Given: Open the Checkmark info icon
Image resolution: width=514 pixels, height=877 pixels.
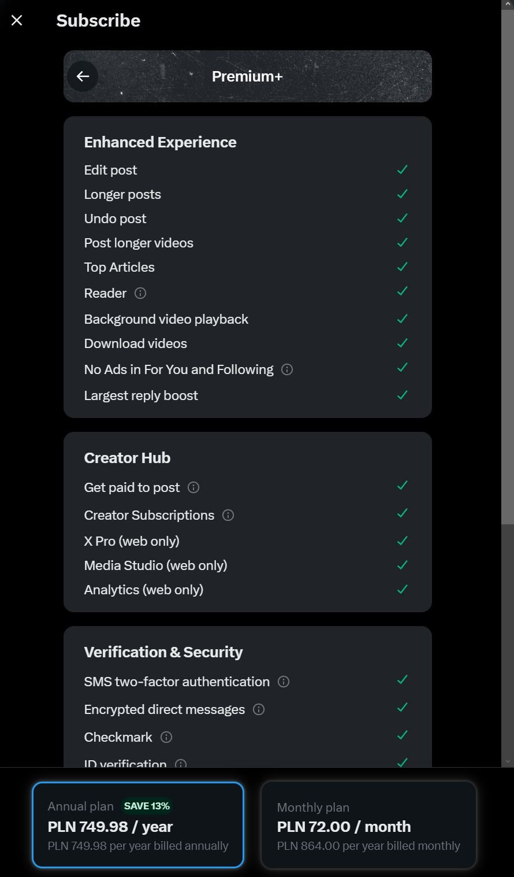Looking at the screenshot, I should [166, 737].
